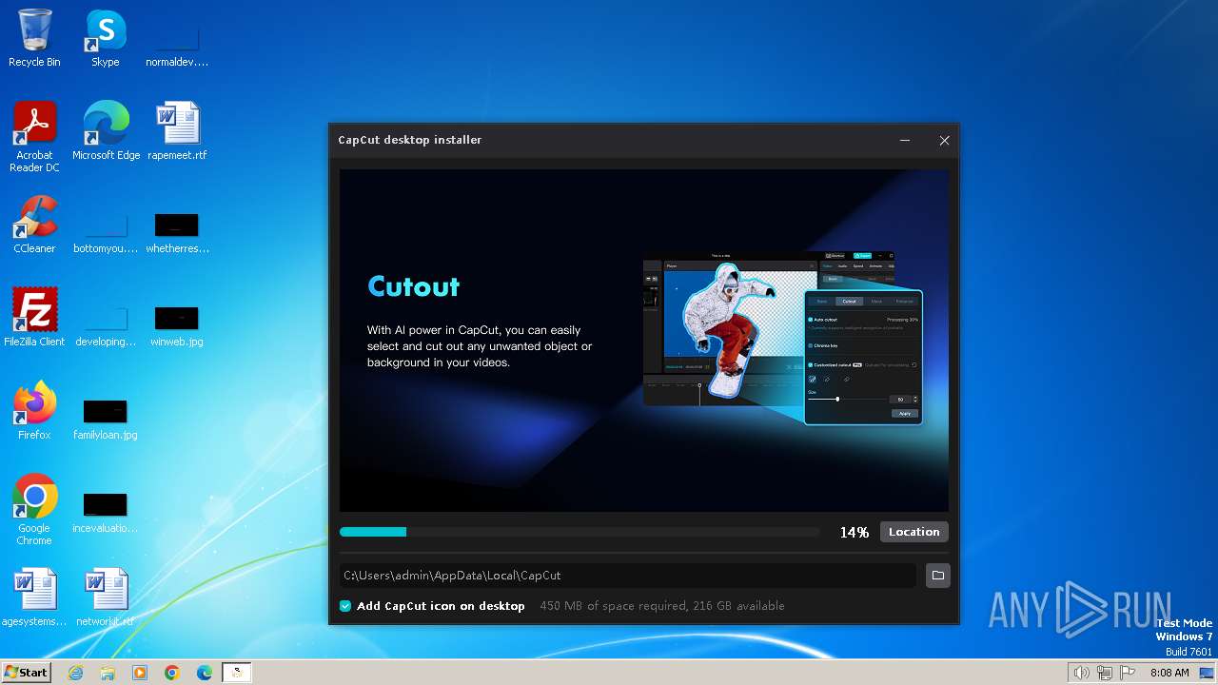The height and width of the screenshot is (685, 1218).
Task: Click the Show desktop button after the clock
Action: [1208, 673]
